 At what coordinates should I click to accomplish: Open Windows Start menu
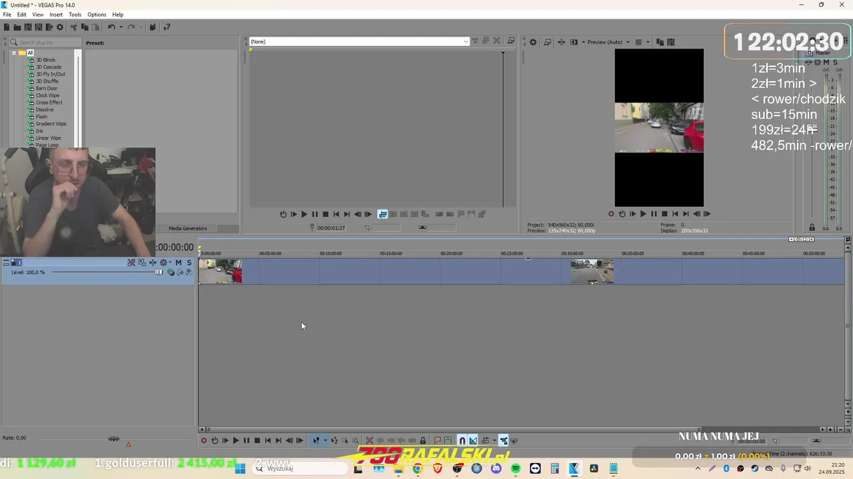point(240,468)
